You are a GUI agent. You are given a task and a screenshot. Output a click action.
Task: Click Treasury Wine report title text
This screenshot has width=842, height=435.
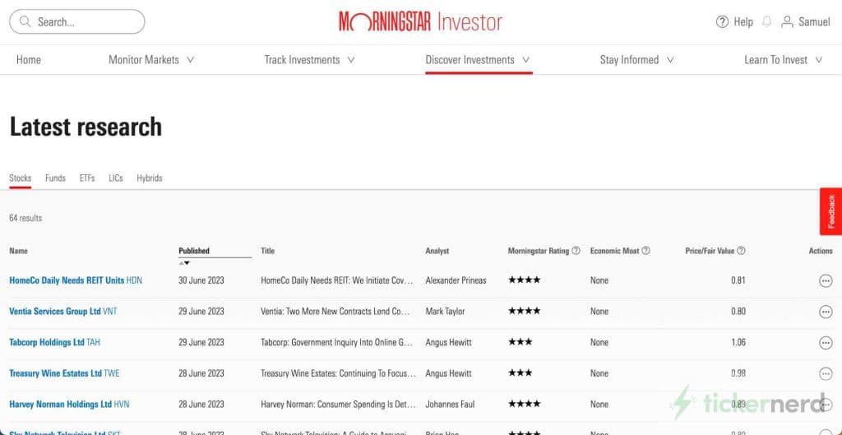[x=338, y=373]
